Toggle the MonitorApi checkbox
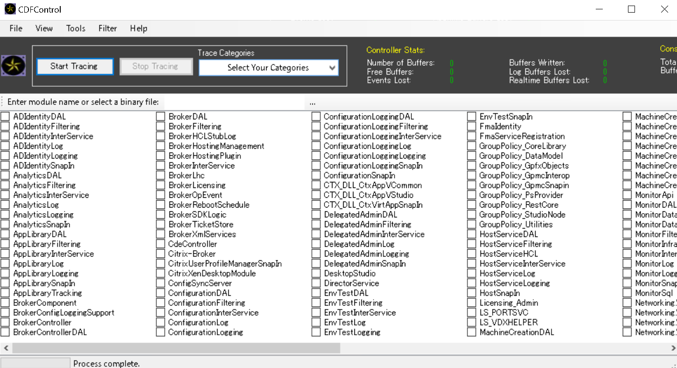 pyautogui.click(x=627, y=195)
